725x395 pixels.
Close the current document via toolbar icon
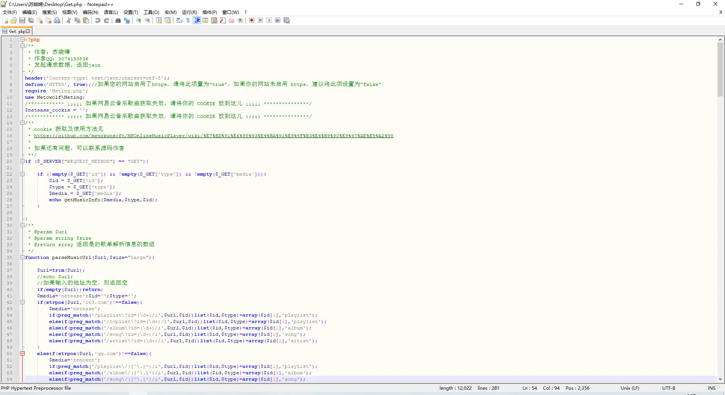(40, 20)
